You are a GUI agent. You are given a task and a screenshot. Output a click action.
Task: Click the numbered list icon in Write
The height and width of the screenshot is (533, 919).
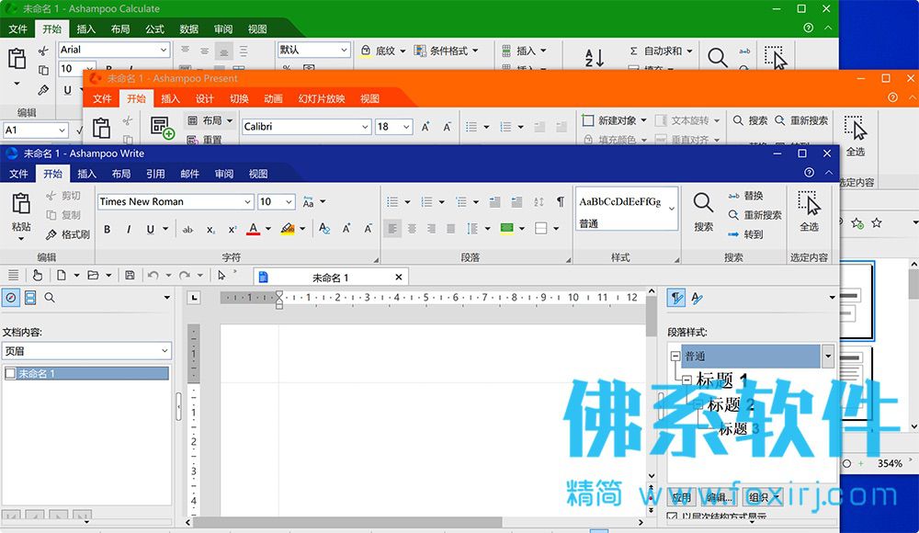tap(426, 201)
